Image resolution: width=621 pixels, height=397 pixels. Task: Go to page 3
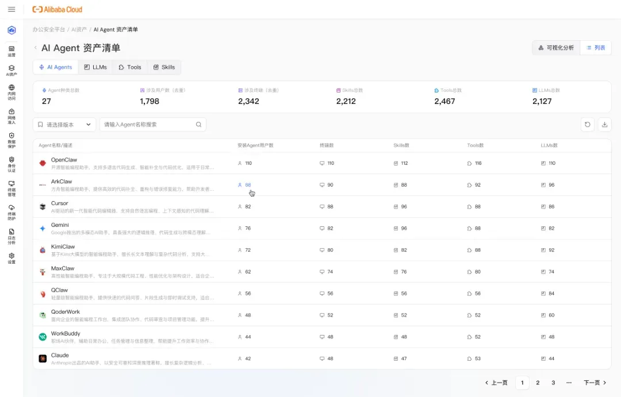553,383
